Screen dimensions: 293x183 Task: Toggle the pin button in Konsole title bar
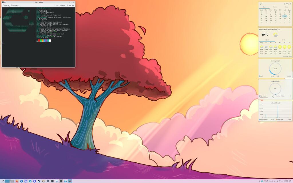tap(5, 2)
